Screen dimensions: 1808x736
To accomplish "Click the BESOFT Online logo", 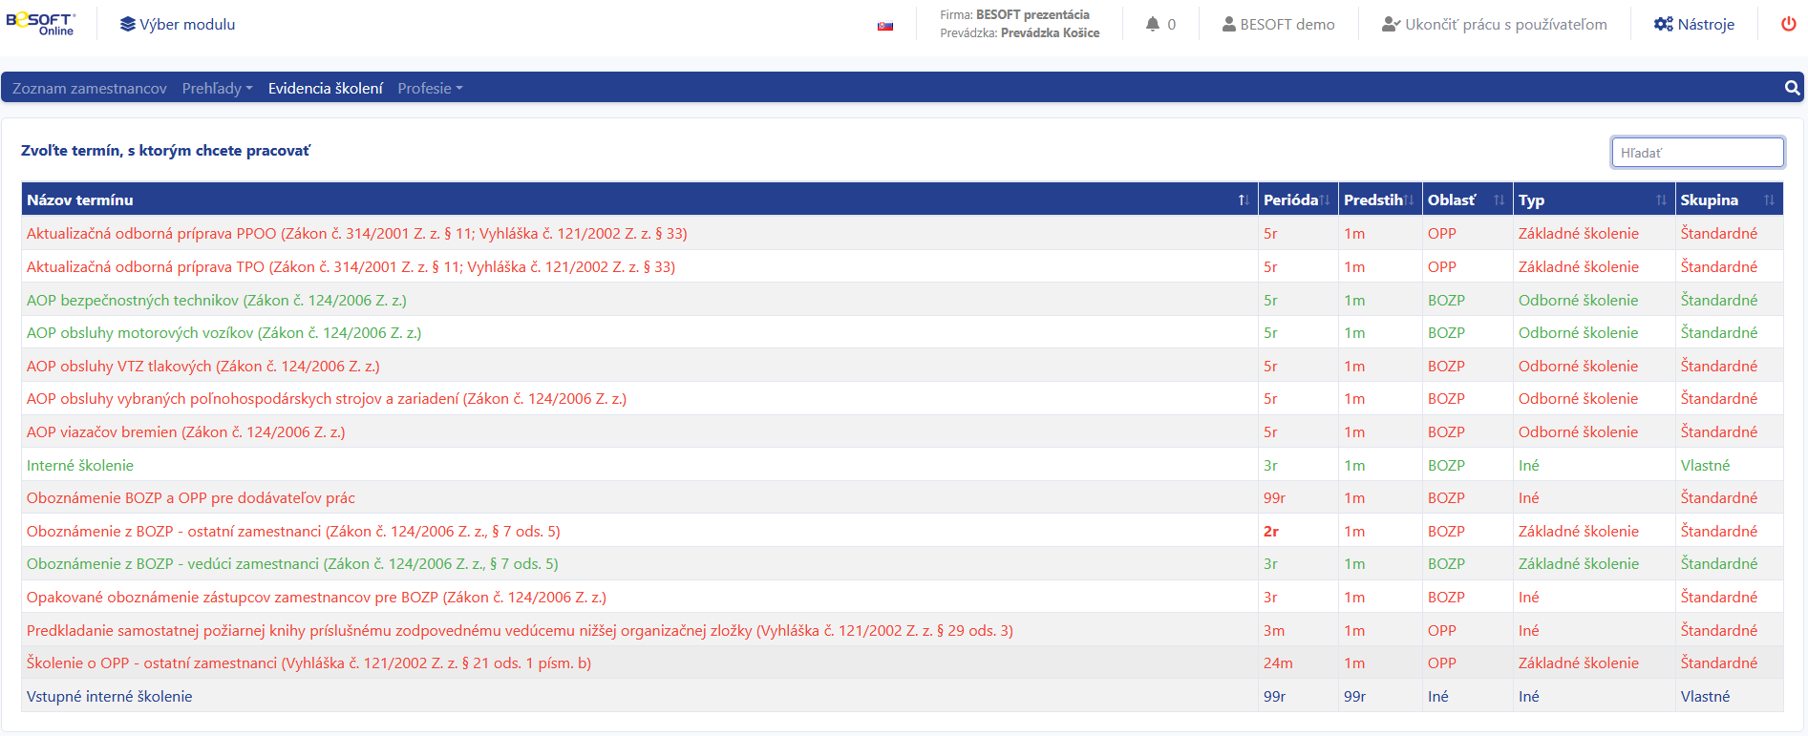I will coord(40,24).
